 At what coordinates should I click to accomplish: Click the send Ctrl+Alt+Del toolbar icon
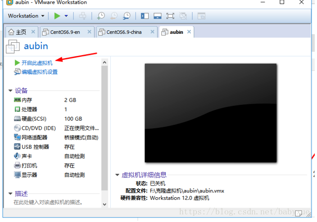pos(82,16)
